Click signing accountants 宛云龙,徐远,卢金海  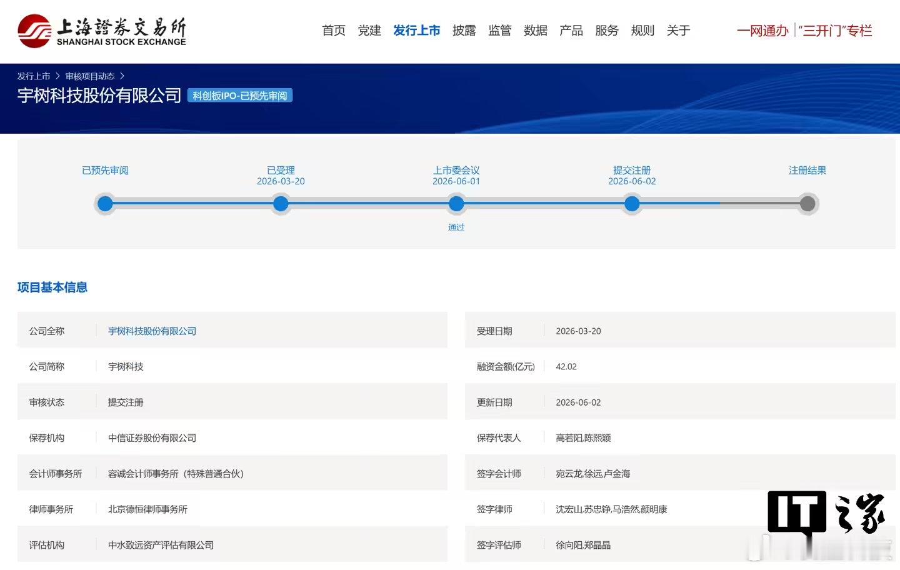(x=592, y=474)
